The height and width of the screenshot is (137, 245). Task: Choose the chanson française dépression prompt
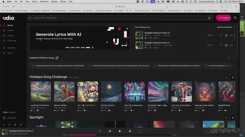coord(177,66)
